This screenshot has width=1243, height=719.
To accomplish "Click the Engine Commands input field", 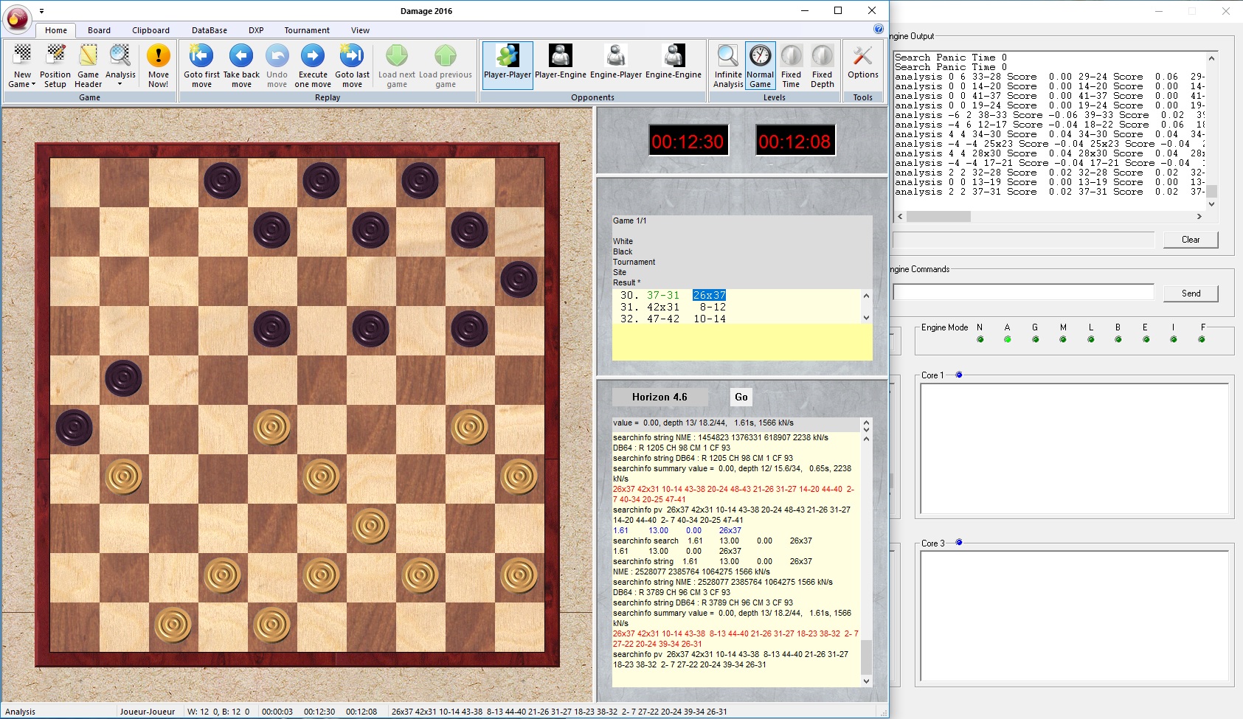I will coord(1022,293).
